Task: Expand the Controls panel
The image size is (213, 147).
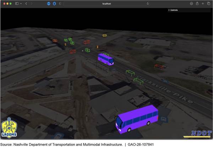Action: click(x=174, y=10)
